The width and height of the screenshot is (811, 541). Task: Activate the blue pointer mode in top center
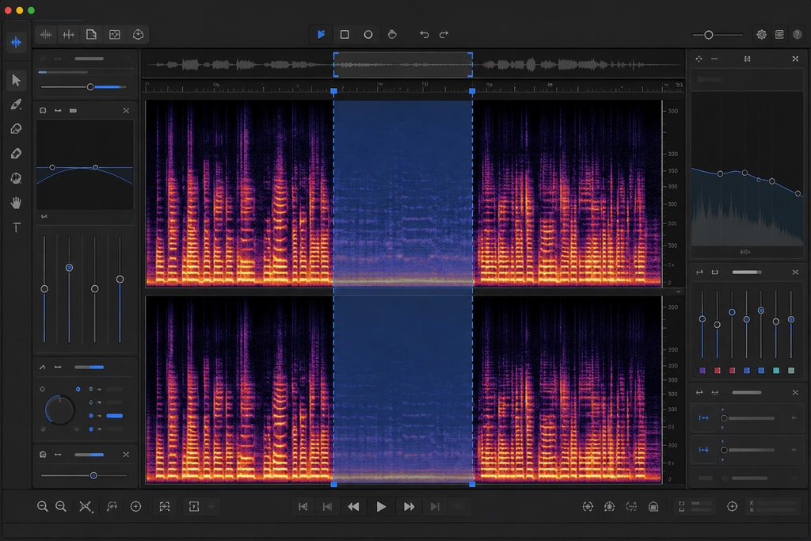pos(321,34)
